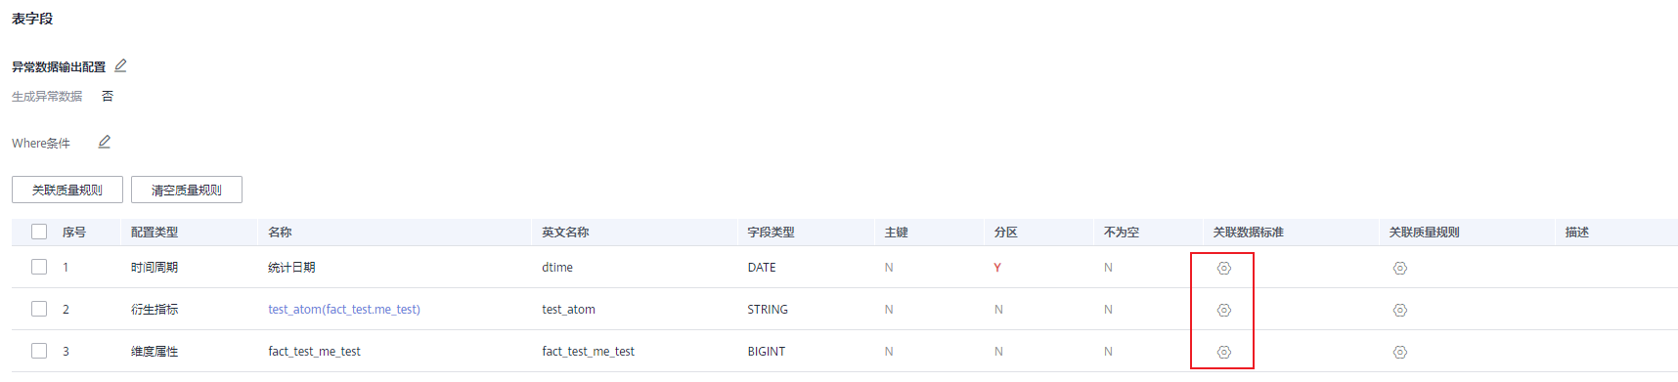Open 关联质量规则 gear for the dtime row
1678x382 pixels.
(1399, 268)
